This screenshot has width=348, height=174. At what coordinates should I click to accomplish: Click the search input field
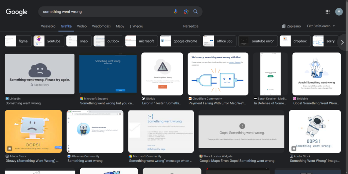(x=105, y=12)
